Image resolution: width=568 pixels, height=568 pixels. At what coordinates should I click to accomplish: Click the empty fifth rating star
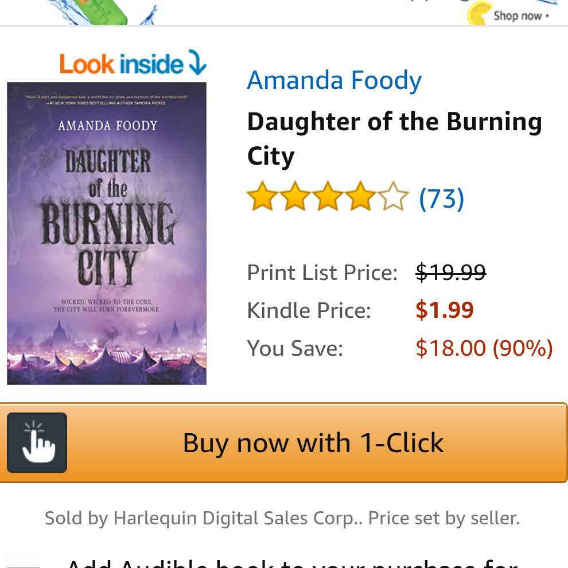pyautogui.click(x=393, y=197)
